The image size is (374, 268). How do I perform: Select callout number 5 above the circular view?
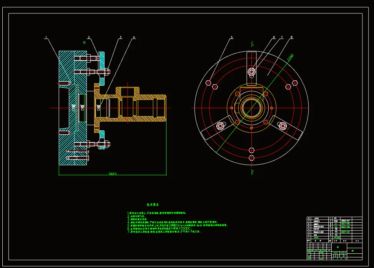pyautogui.click(x=232, y=37)
